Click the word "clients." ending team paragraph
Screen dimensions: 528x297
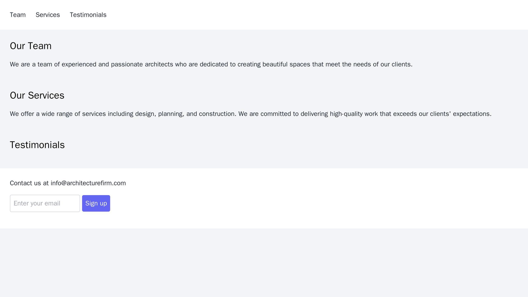[x=402, y=65]
